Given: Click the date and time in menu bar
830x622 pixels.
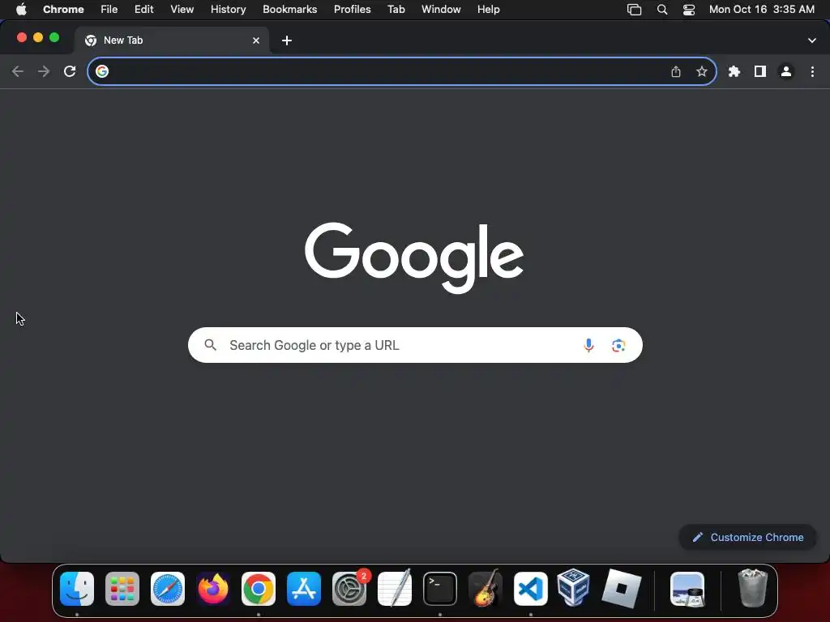Looking at the screenshot, I should click(x=762, y=10).
